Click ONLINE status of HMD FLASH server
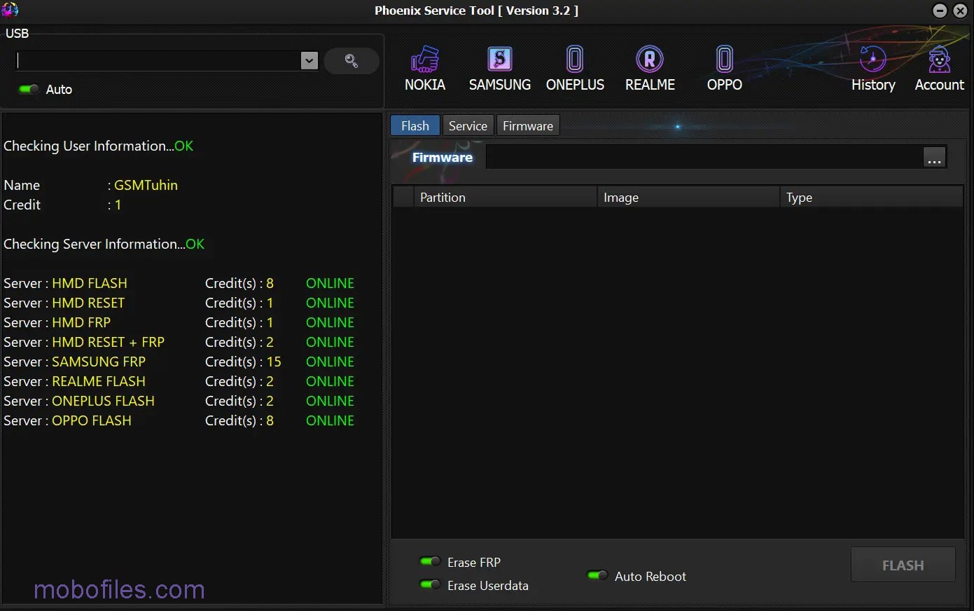The height and width of the screenshot is (611, 974). point(330,283)
